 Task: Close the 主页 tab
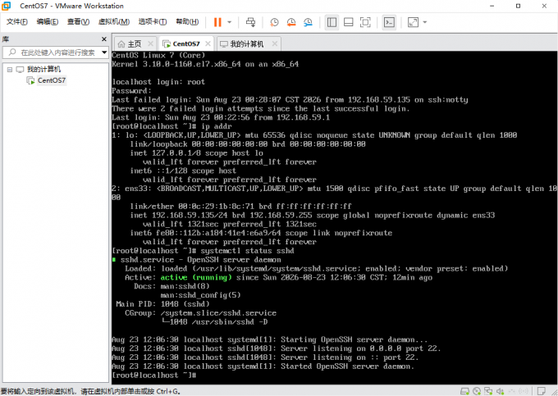point(150,43)
